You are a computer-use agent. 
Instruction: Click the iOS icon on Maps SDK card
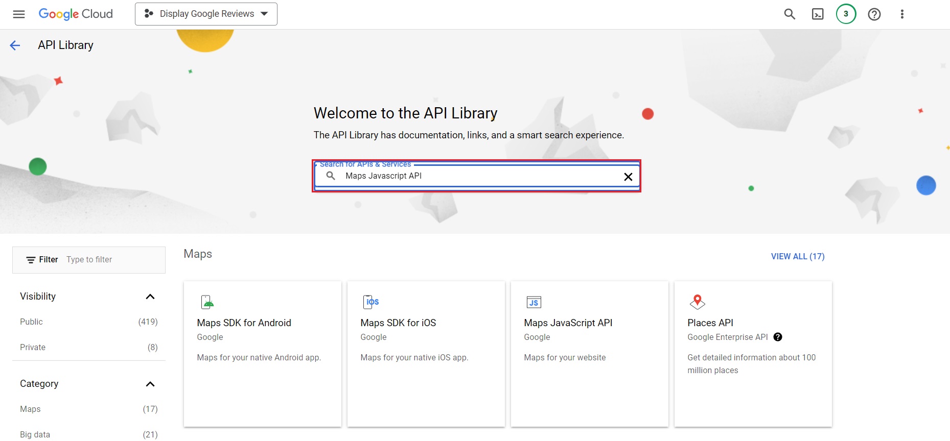point(371,302)
